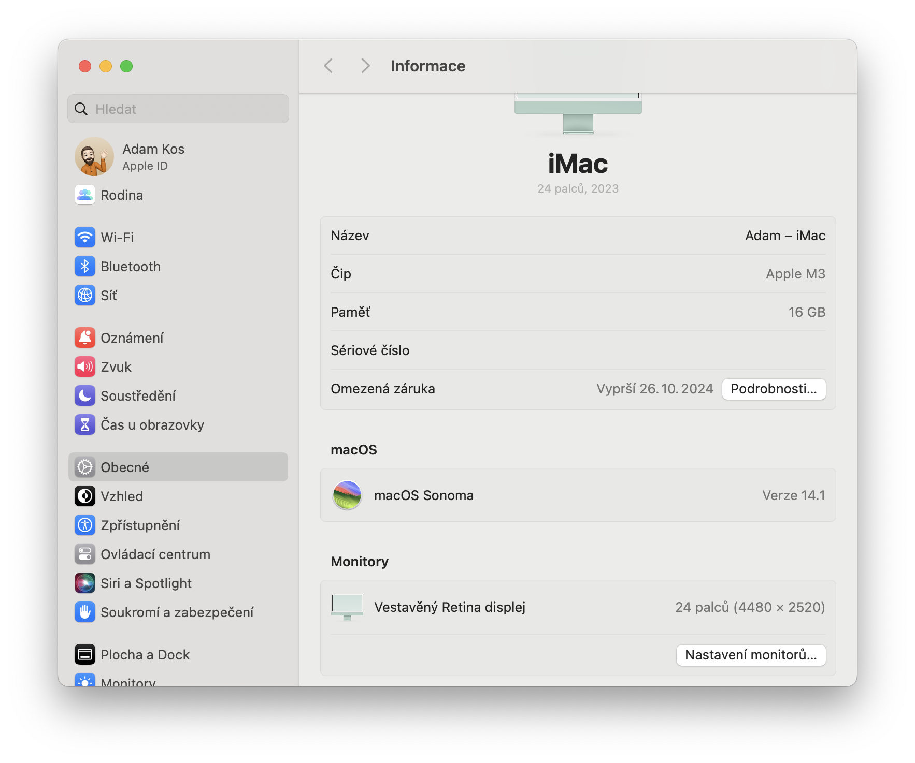
Task: Click the Sériové číslo row label
Action: 370,350
